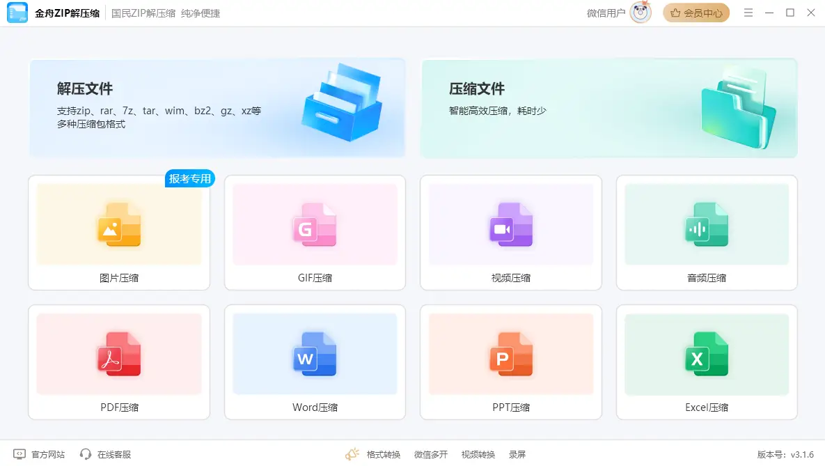825x466 pixels.
Task: Click the user avatar icon
Action: 641,13
